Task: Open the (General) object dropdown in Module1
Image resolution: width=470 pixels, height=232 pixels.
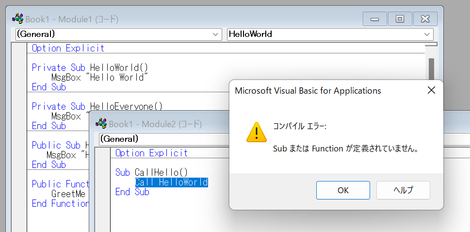Action: point(119,34)
